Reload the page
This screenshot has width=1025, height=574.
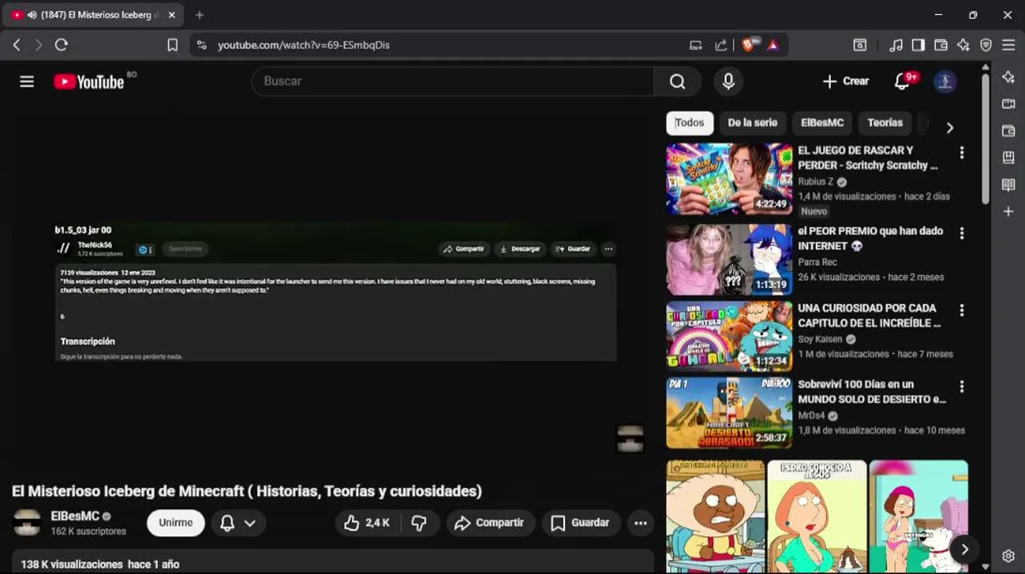tap(61, 45)
